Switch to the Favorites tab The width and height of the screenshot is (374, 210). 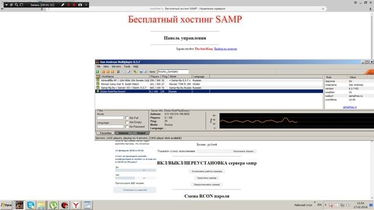pos(106,133)
